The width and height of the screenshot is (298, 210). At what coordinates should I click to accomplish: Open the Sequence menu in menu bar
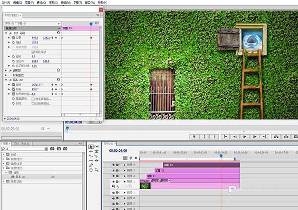click(x=53, y=2)
